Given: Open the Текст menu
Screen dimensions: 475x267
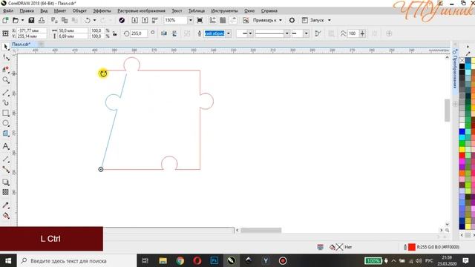Looking at the screenshot, I should pos(177,11).
